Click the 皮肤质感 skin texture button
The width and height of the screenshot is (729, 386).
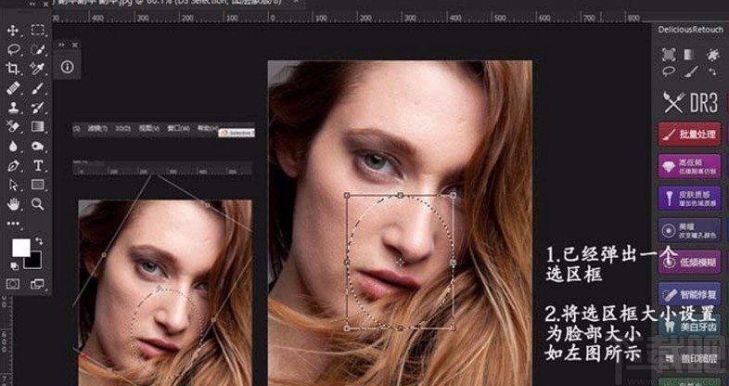click(x=689, y=199)
